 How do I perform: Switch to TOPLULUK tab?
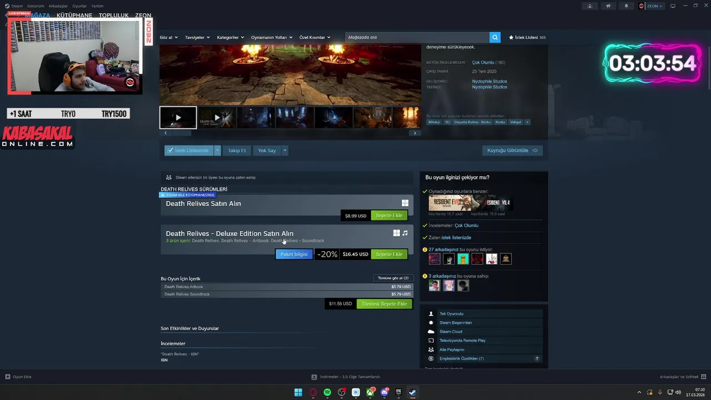(113, 16)
